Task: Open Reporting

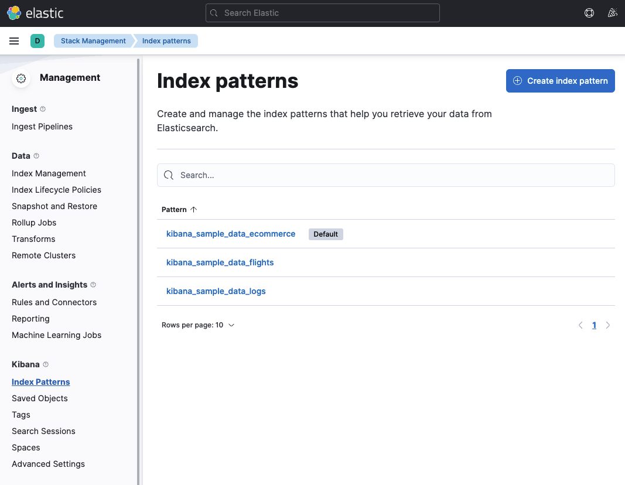Action: tap(30, 319)
